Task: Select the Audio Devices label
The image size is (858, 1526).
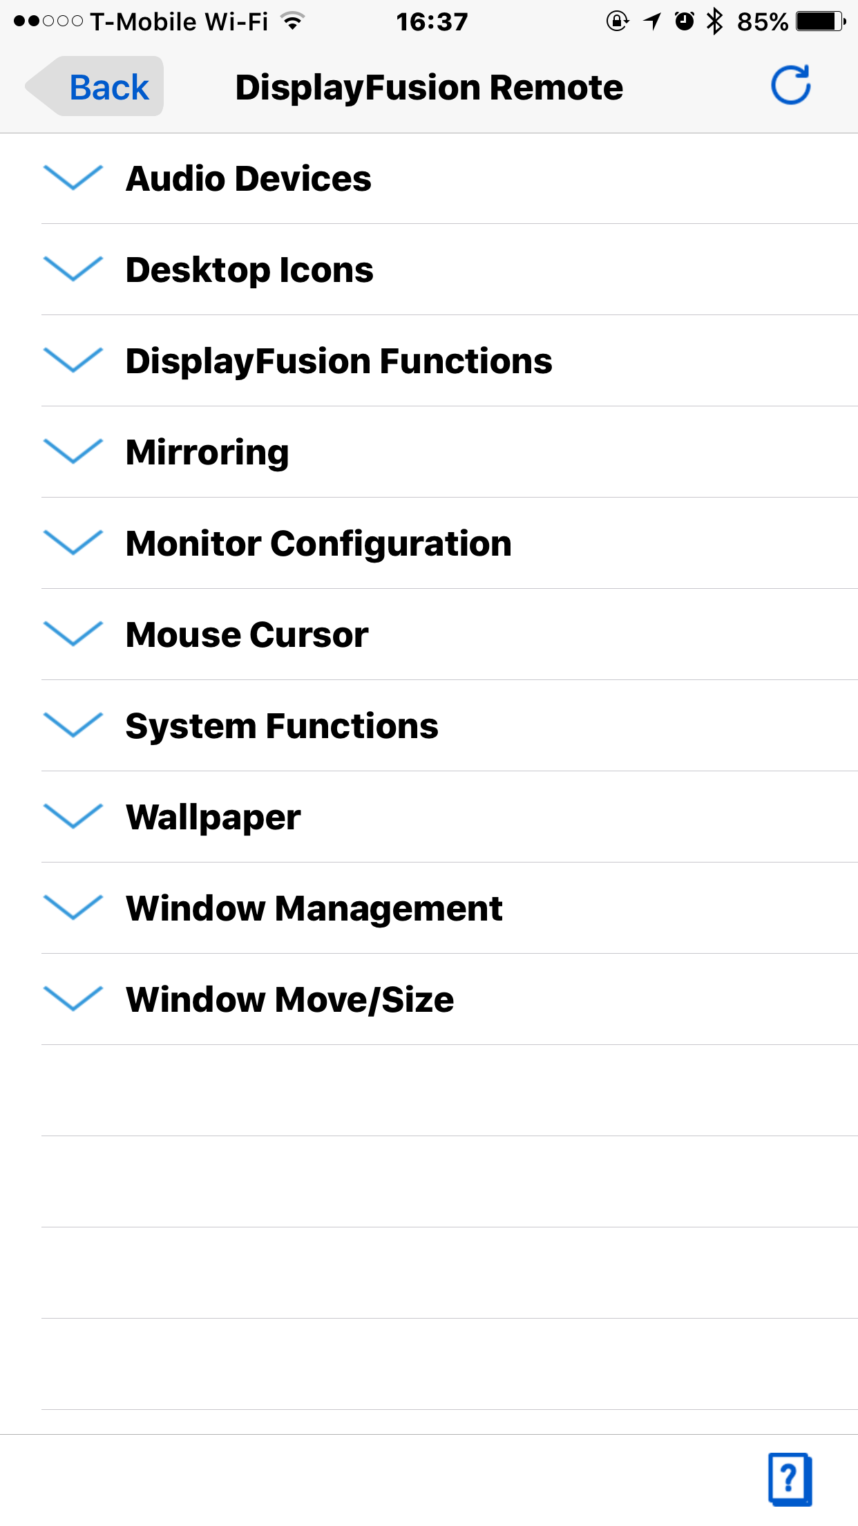Action: [249, 178]
